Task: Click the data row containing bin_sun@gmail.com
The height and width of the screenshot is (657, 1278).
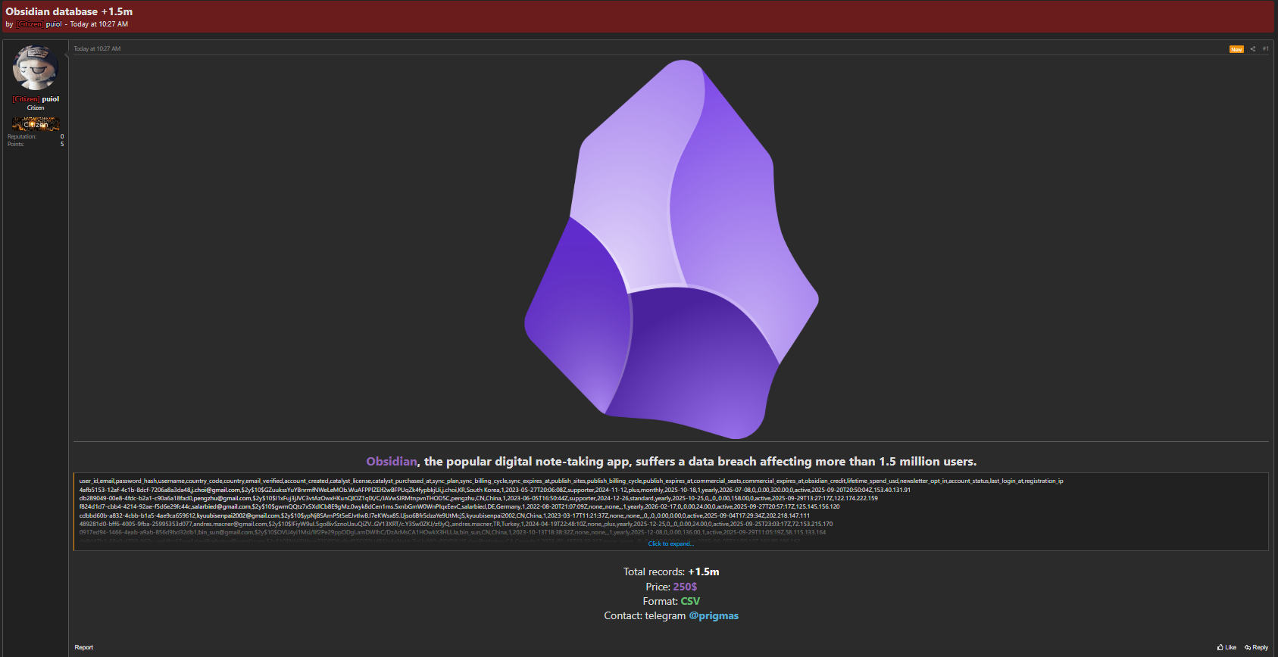Action: click(452, 532)
